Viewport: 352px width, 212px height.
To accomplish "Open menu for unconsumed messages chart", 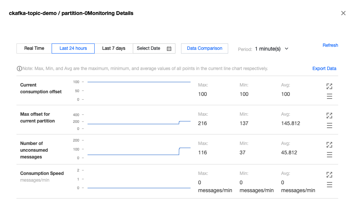I will (x=329, y=155).
